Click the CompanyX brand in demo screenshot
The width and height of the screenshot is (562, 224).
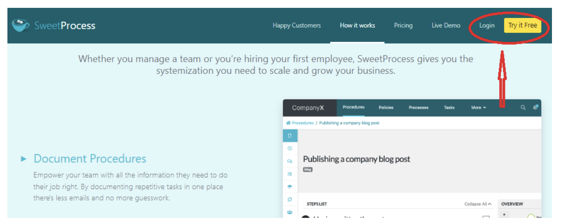[308, 108]
